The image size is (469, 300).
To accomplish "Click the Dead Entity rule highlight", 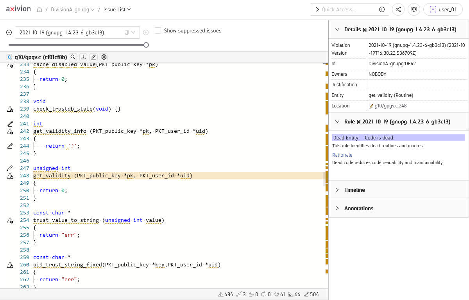I will 399,137.
